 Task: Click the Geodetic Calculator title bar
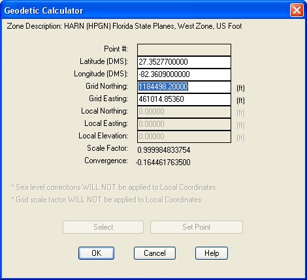[145, 10]
